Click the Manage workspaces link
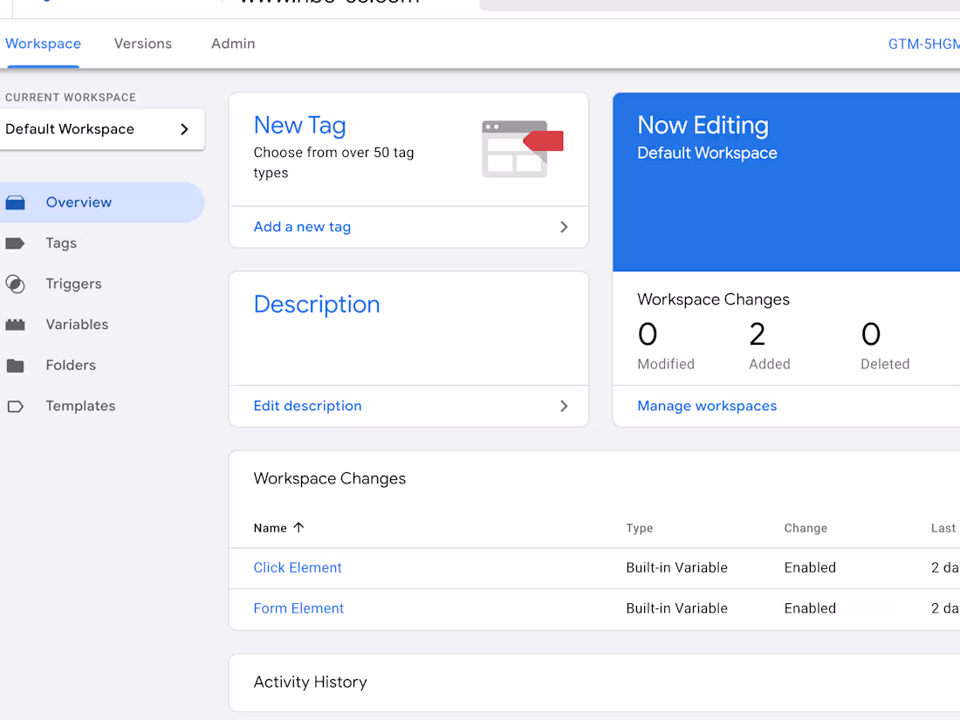Viewport: 960px width, 720px height. point(707,406)
